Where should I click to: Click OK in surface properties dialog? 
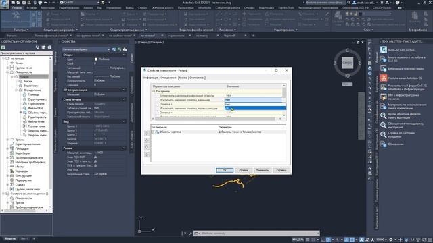pyautogui.click(x=225, y=170)
